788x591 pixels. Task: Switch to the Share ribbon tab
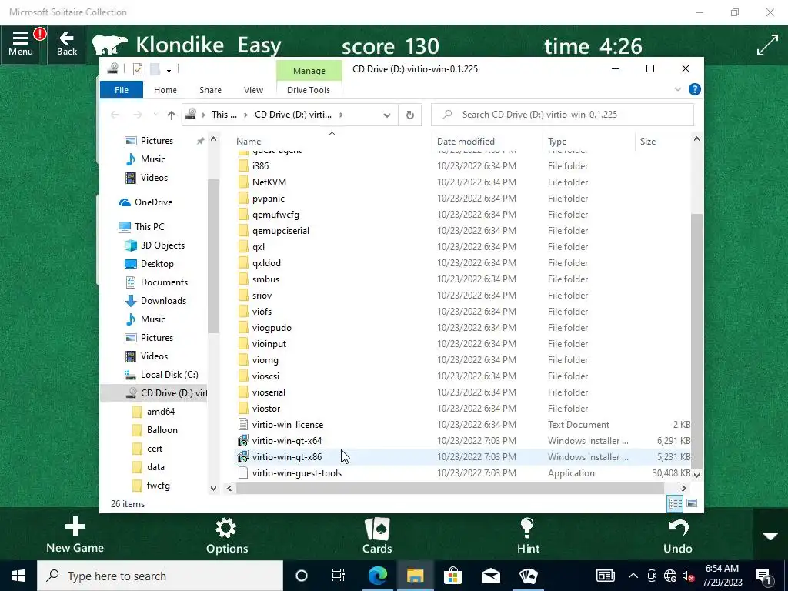click(x=210, y=90)
